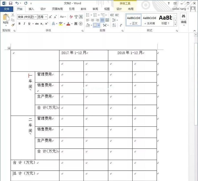Expand the styles gallery More arrow
Viewport: 198px width, 181px height.
tap(175, 24)
